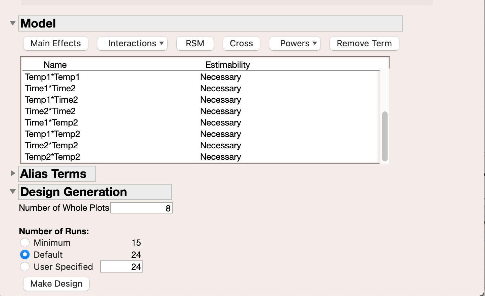The image size is (485, 296).
Task: Click the User Specified runs value field
Action: pyautogui.click(x=121, y=266)
